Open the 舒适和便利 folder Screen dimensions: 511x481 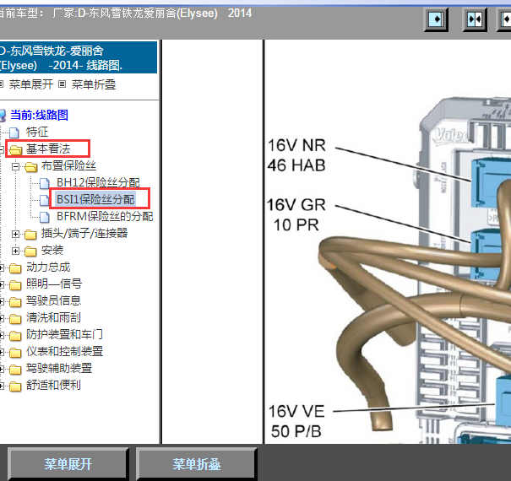[53, 386]
